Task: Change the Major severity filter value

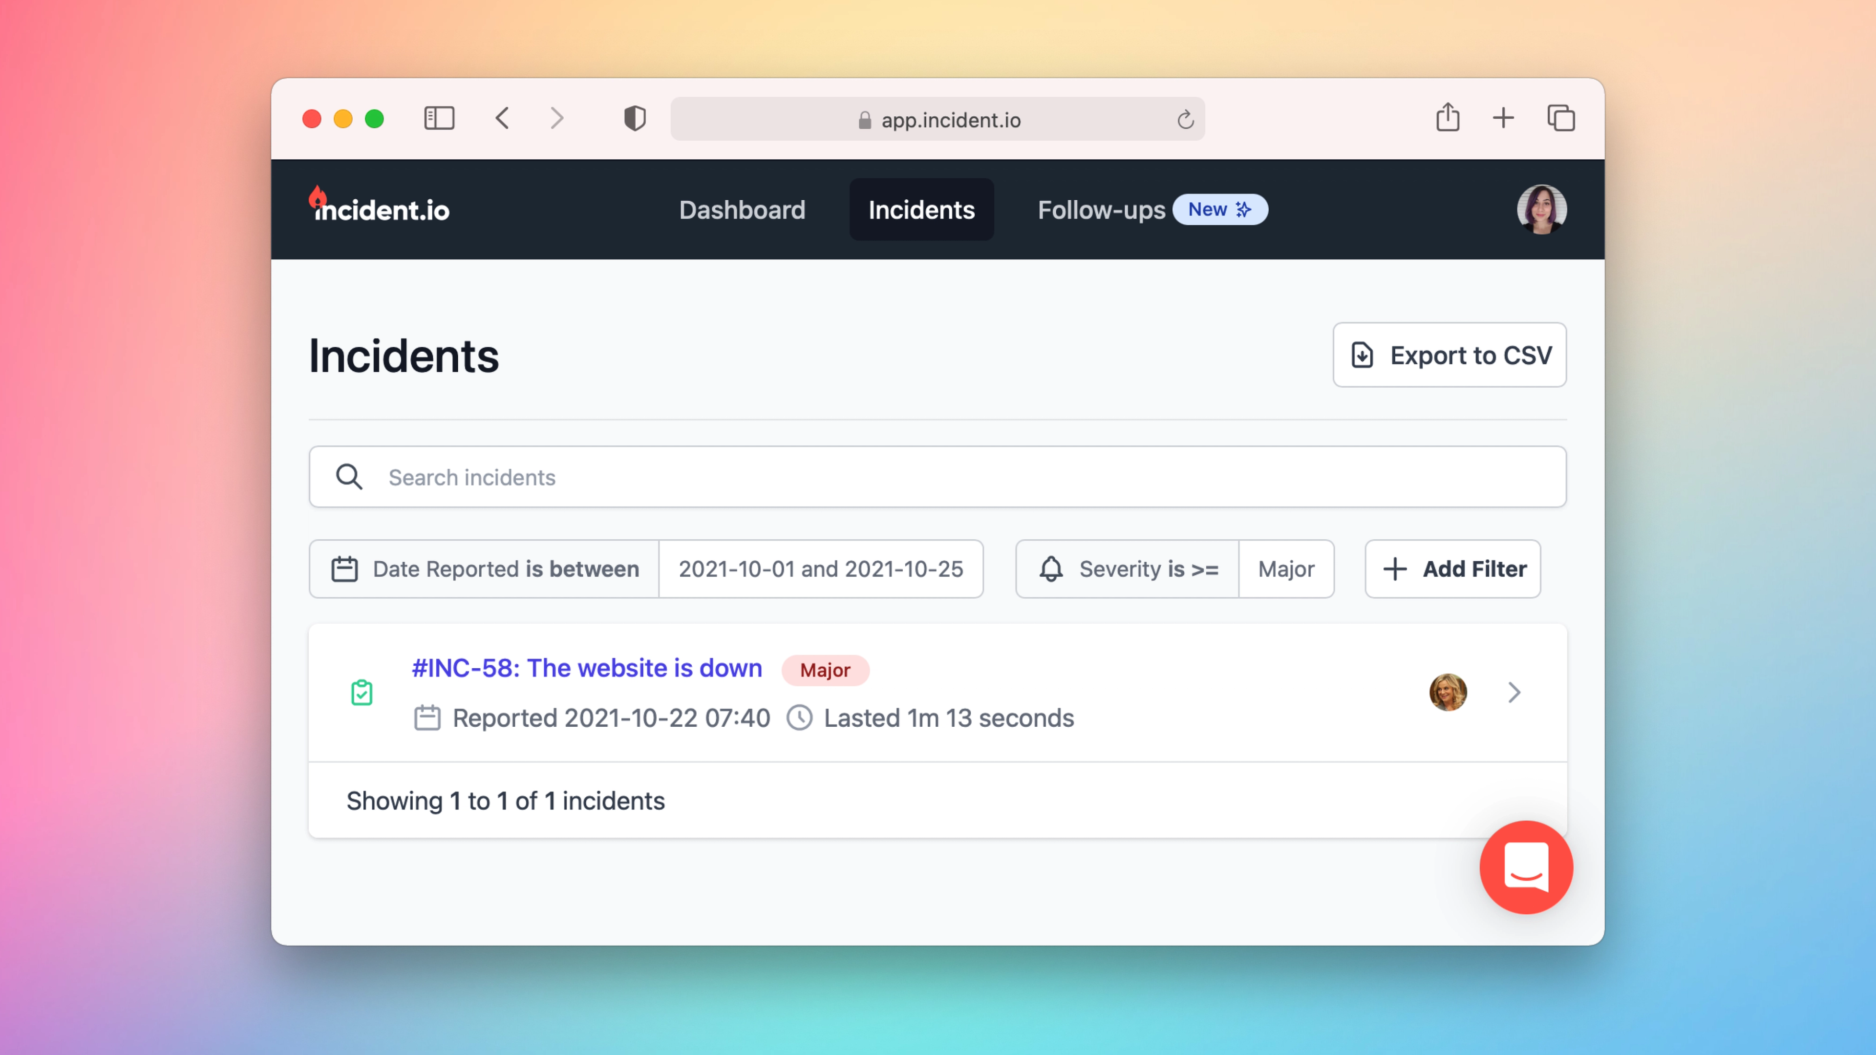Action: 1287,570
